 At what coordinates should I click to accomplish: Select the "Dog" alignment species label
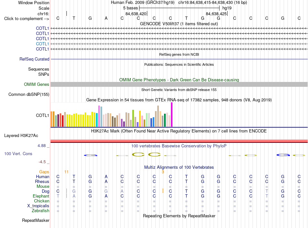pos(45,191)
